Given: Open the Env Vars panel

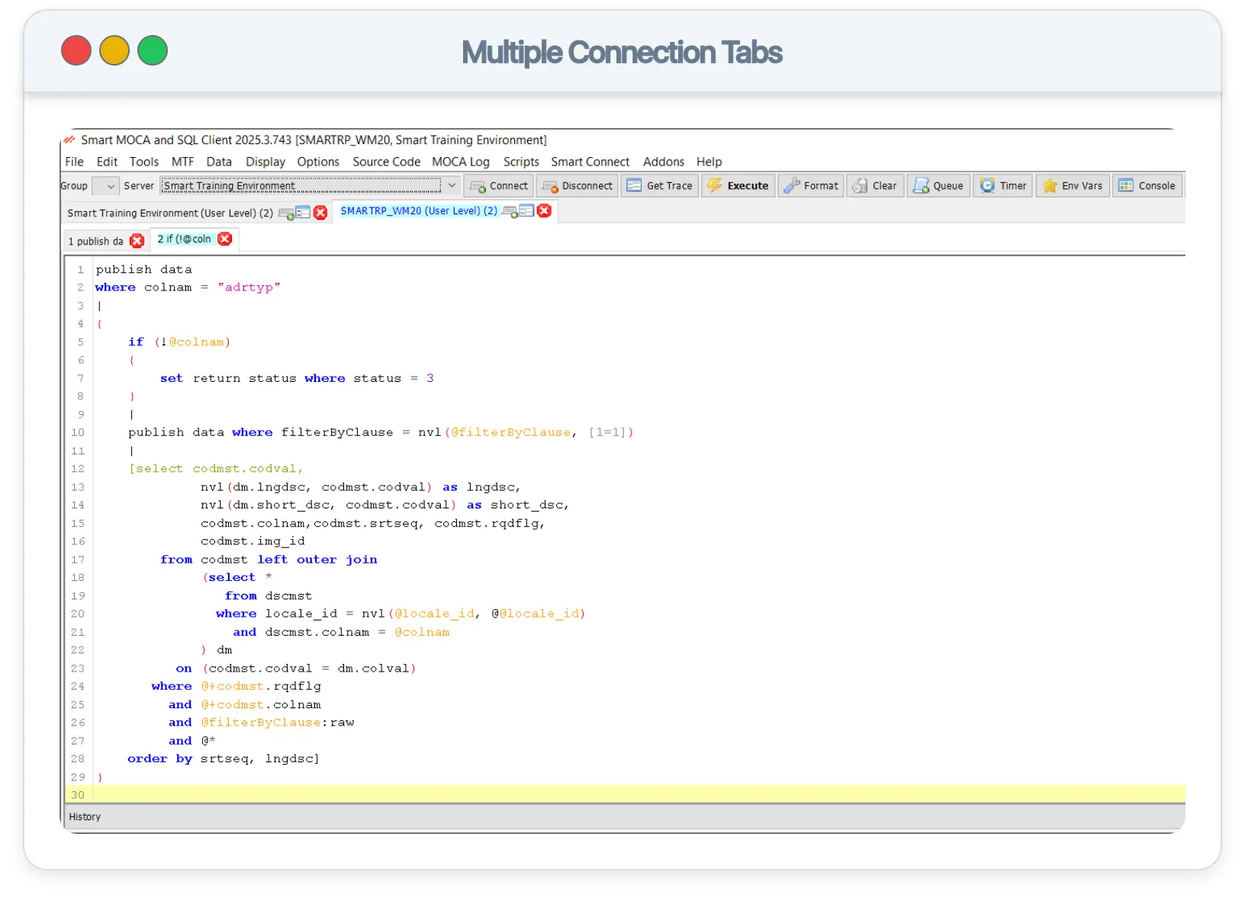Looking at the screenshot, I should 1073,186.
